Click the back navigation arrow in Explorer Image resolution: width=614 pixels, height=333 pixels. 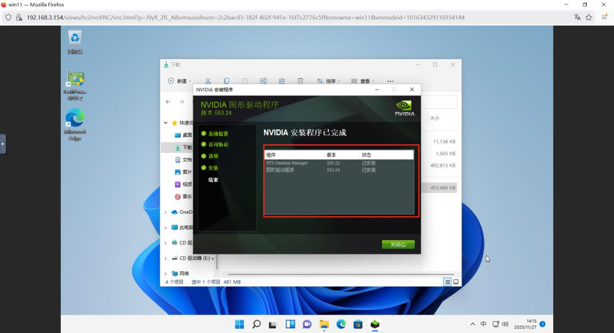pos(167,101)
